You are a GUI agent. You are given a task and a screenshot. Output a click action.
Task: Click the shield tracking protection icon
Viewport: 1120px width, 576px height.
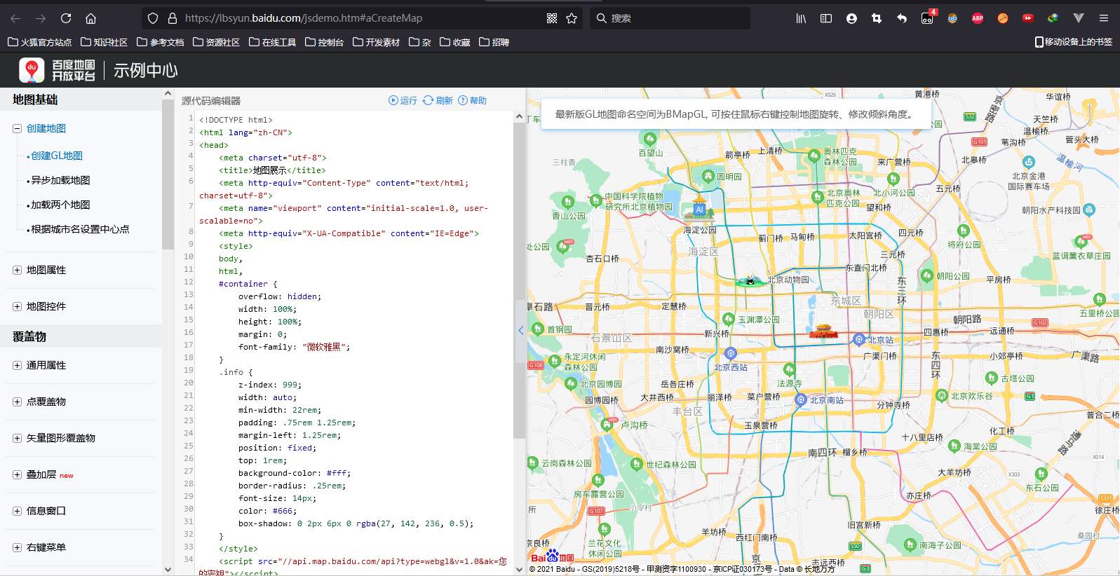tap(153, 18)
